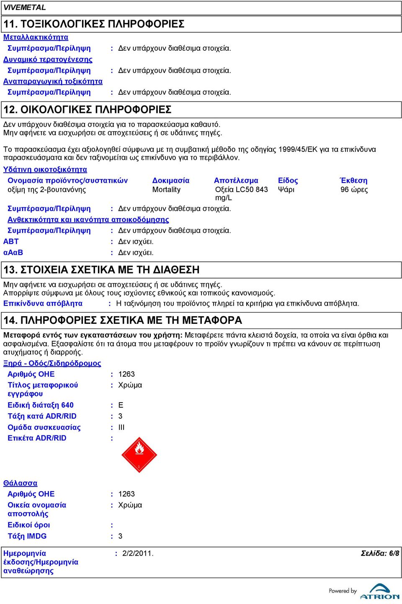The image size is (402, 604).
Task: Select the heading 11. ΤΟΞΙΚΟΛΟΓΙΚΕΣ ΠΛΗΡΟΦΟΡΙΕΣ
Action: (94, 24)
